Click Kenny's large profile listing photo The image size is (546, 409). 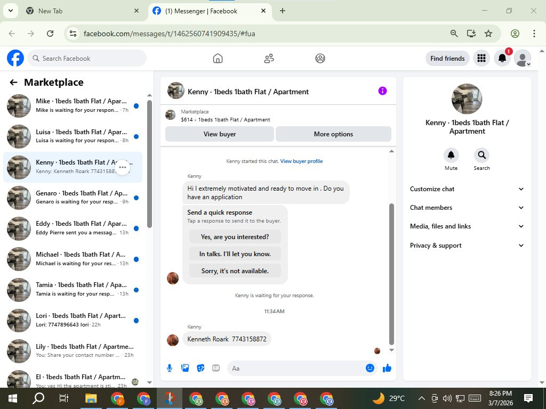pyautogui.click(x=467, y=99)
